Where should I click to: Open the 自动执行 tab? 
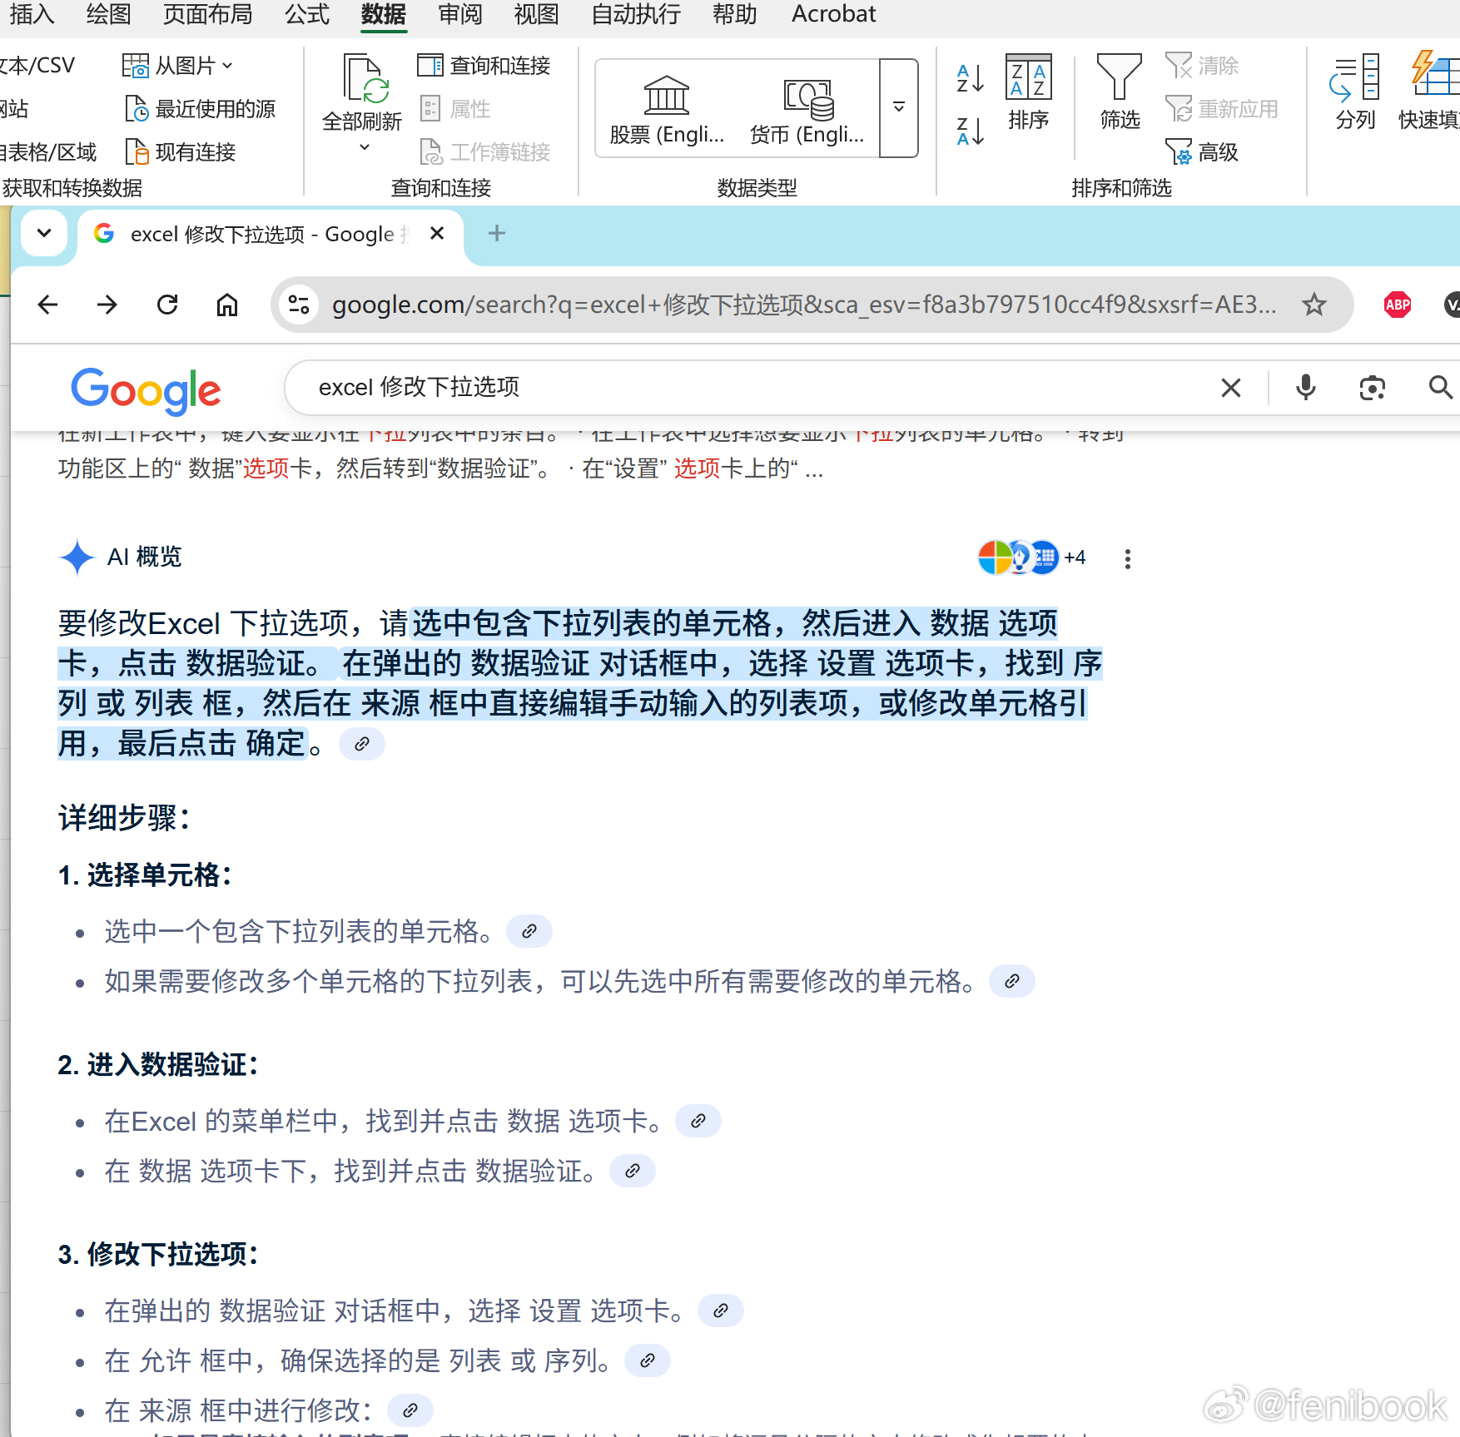pos(636,14)
